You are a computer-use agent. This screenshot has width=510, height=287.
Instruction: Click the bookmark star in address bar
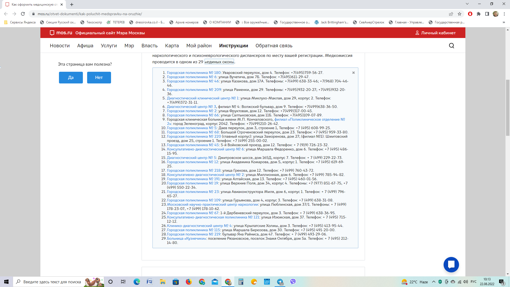coord(460,14)
